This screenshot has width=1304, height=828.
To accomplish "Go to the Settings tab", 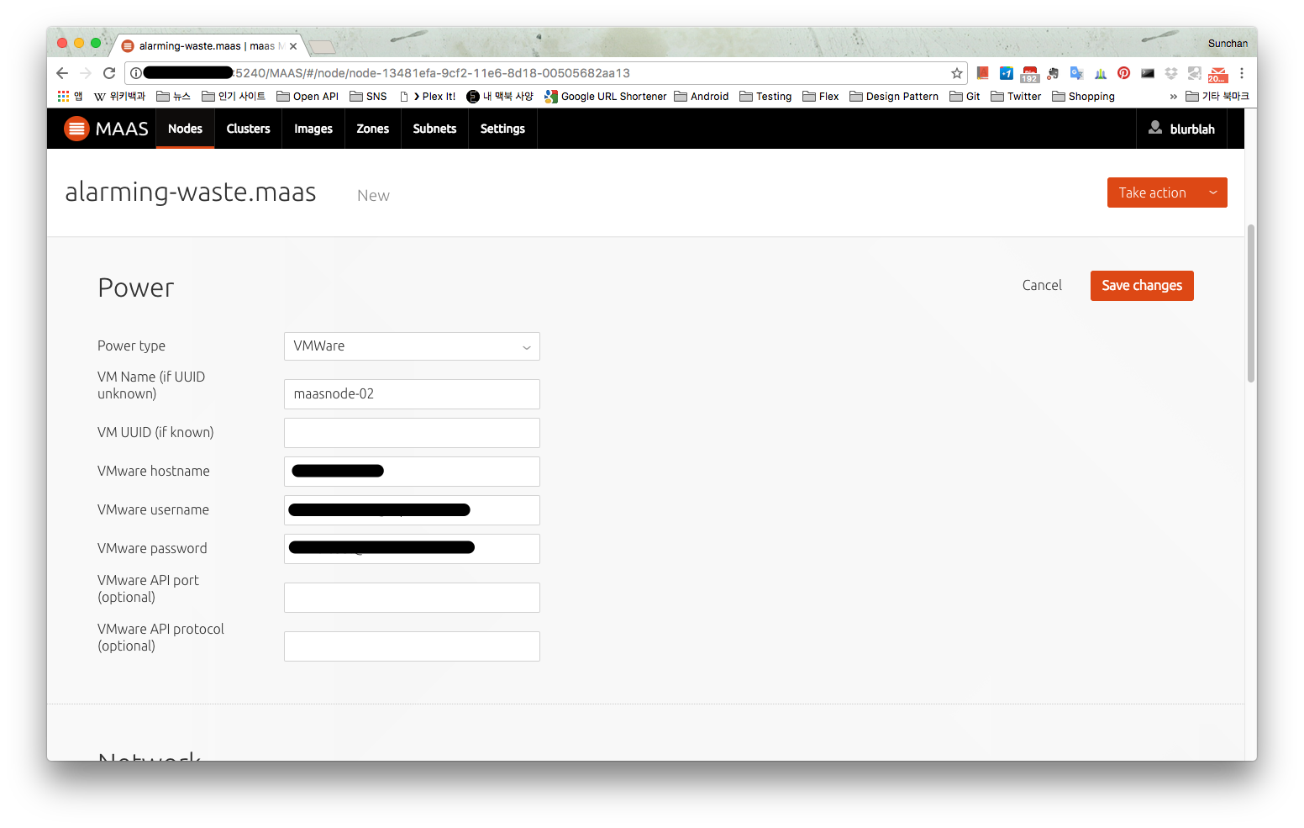I will point(502,129).
